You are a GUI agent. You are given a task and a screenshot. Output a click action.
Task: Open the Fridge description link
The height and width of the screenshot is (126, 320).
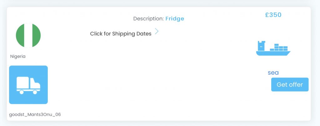coord(175,19)
